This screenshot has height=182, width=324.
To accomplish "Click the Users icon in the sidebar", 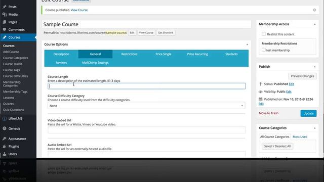I will tap(5, 154).
